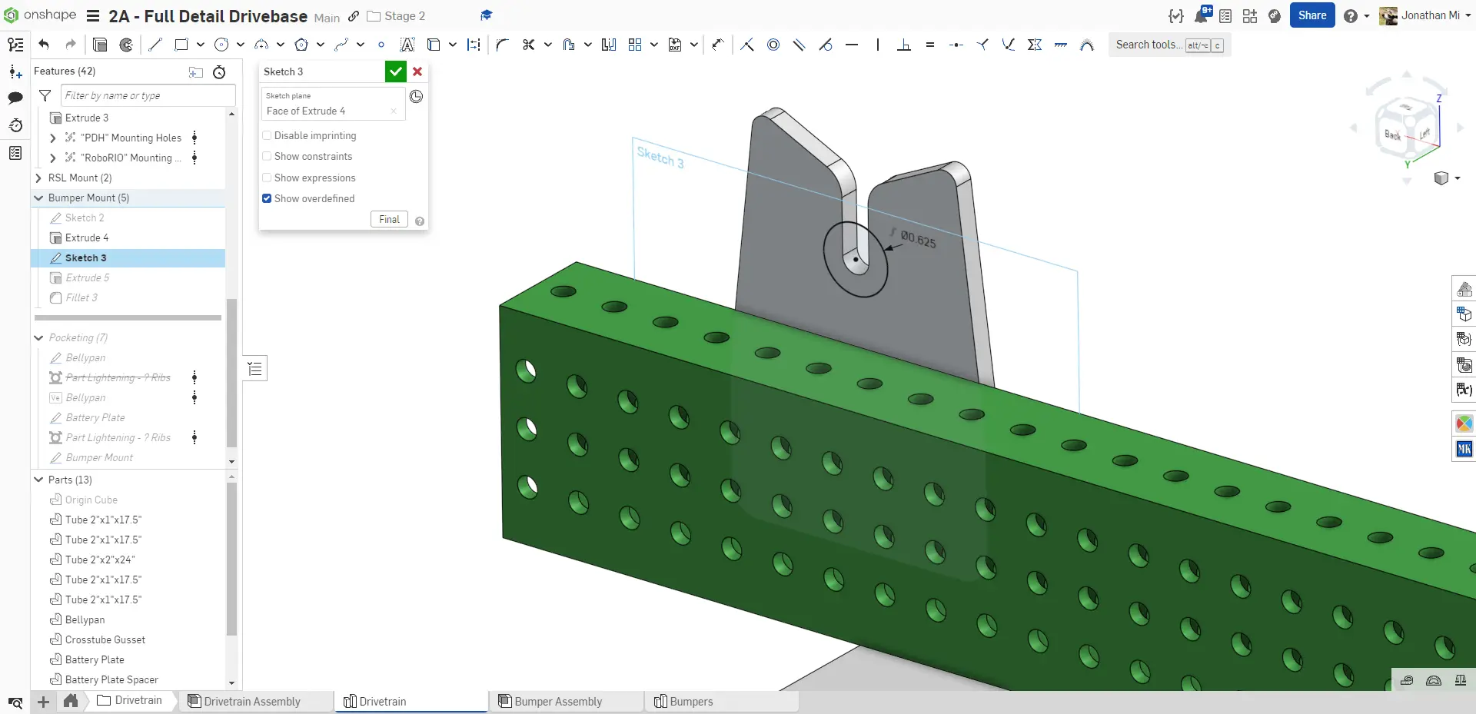Switch to the Bumper Assembly tab
The height and width of the screenshot is (714, 1476).
tap(557, 701)
